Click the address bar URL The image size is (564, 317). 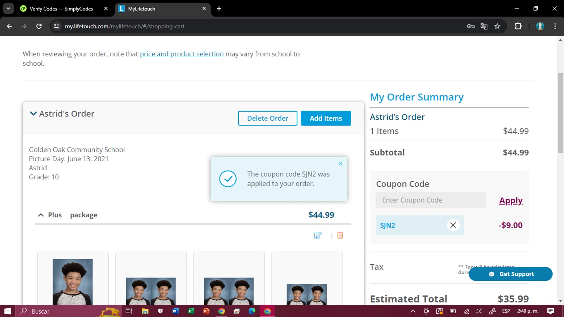(x=125, y=26)
